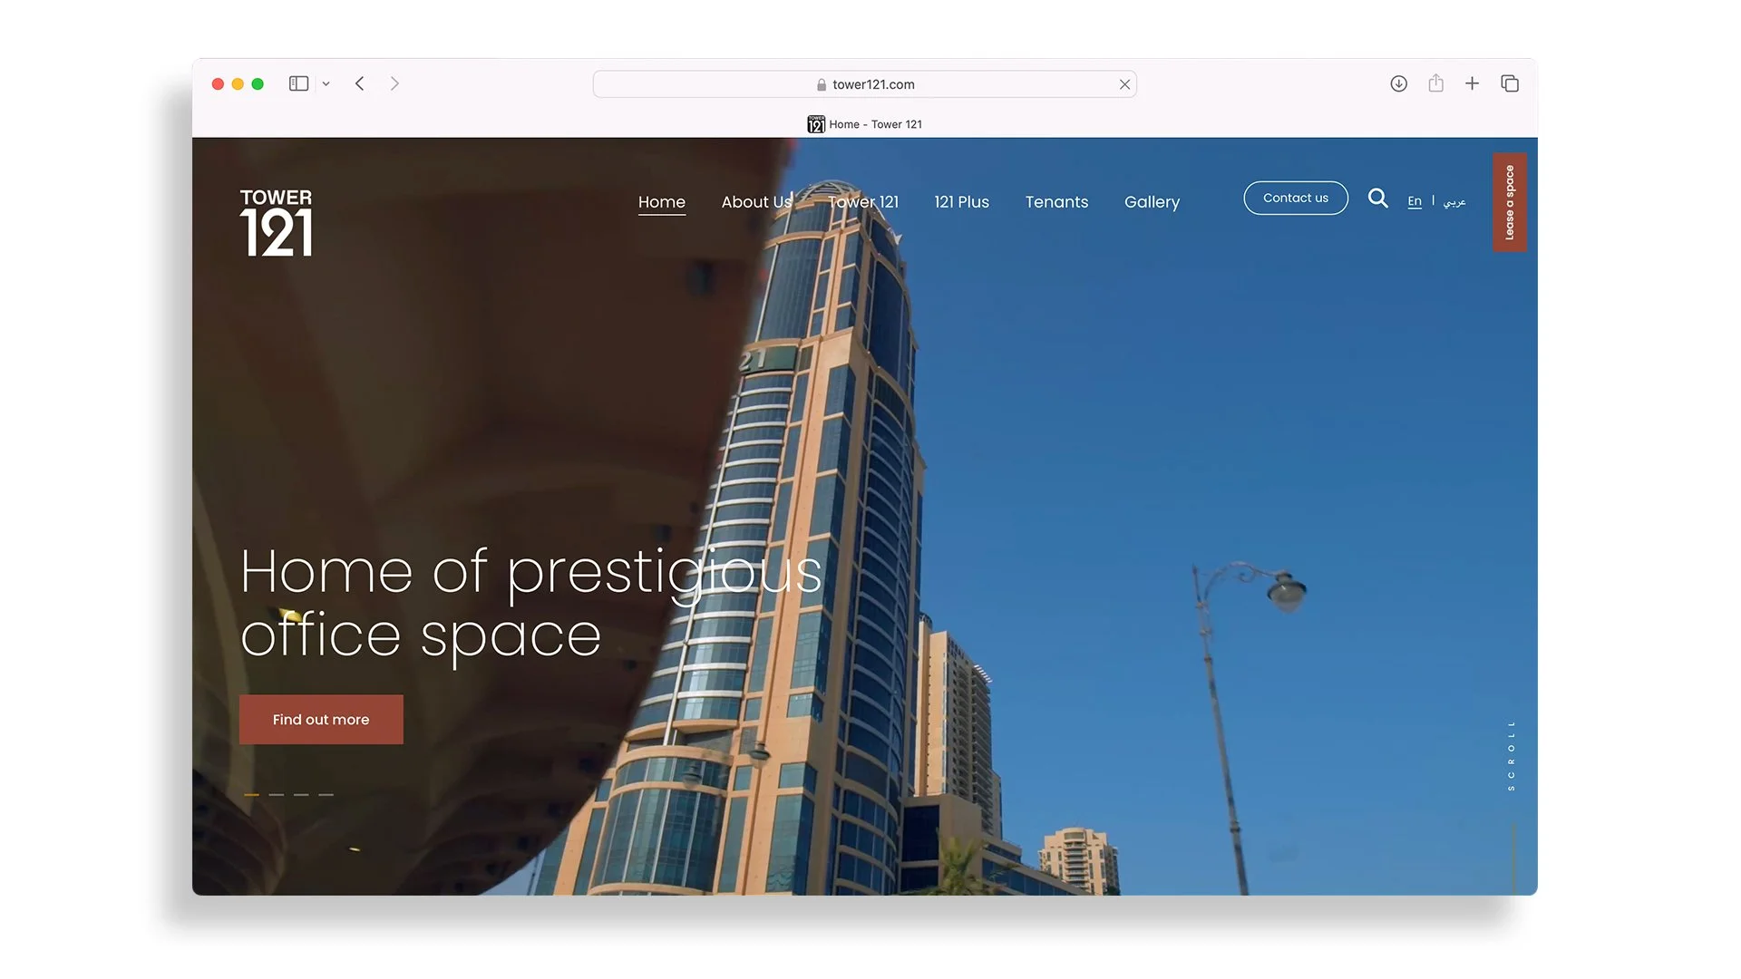The image size is (1741, 979).
Task: Expand the sidebar chevron dropdown
Action: click(x=326, y=82)
